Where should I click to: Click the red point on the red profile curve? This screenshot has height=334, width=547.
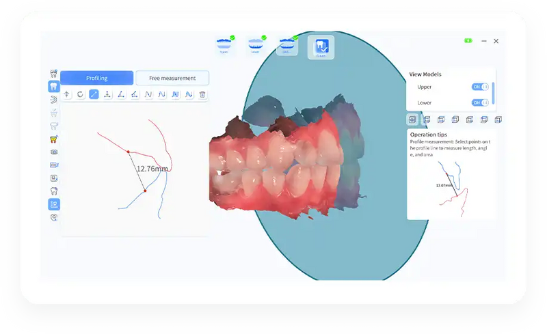pos(129,152)
